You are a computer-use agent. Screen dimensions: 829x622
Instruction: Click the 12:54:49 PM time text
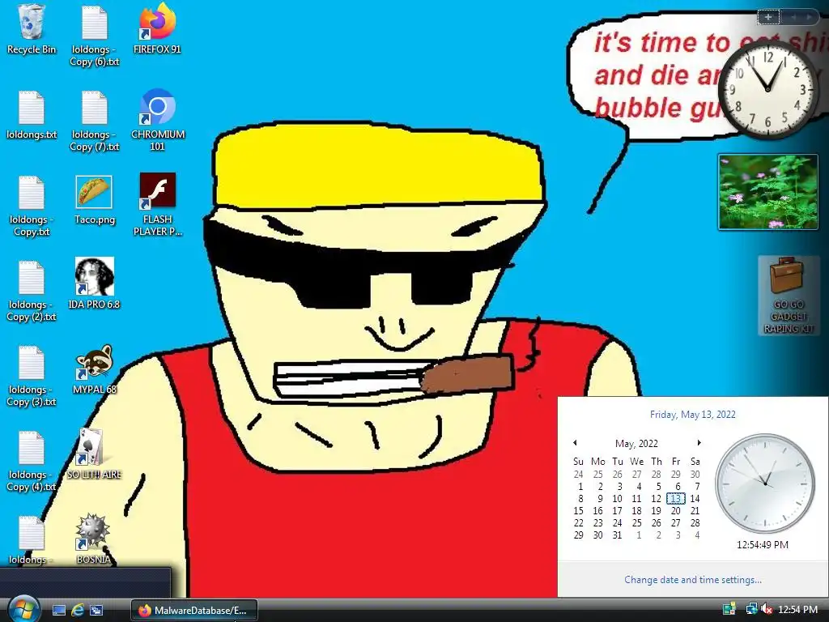pos(763,544)
